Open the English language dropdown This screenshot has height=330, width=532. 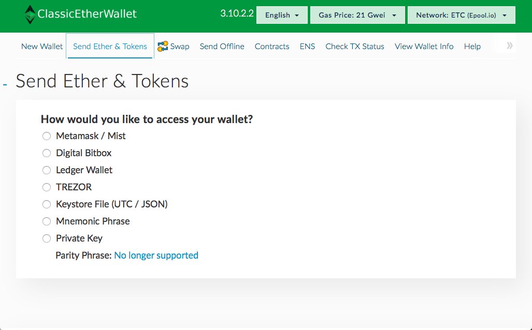[x=282, y=15]
